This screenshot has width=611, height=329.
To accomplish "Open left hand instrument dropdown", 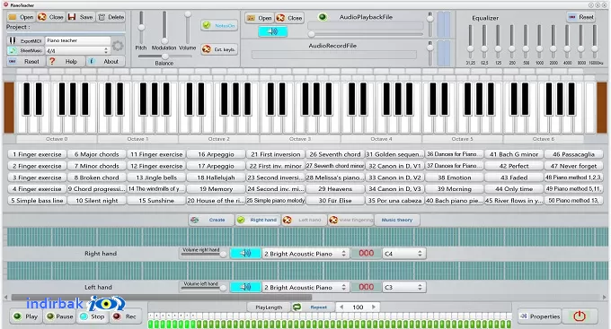I will pos(305,287).
